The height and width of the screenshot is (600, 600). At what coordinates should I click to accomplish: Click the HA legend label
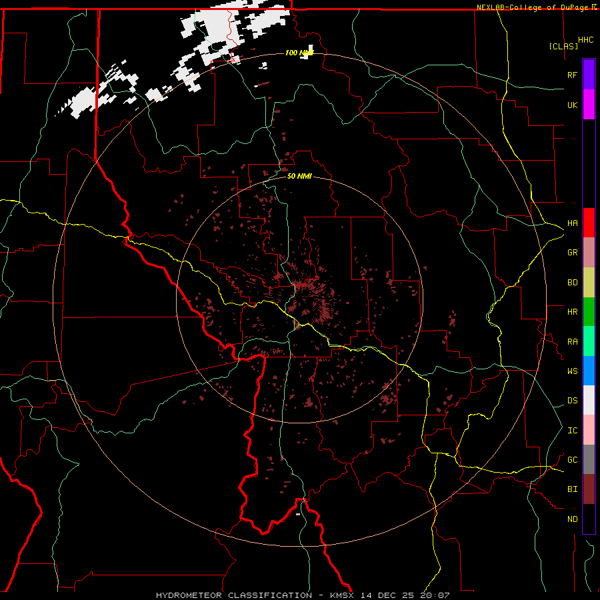572,223
